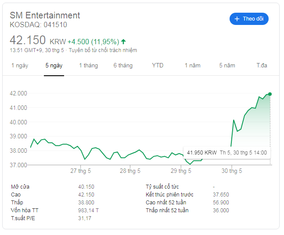The width and height of the screenshot is (284, 235).
Task: Click the green endpoint dot on chart
Action: coord(270,94)
